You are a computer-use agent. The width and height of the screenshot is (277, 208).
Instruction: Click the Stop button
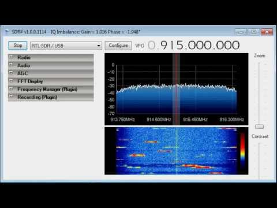click(18, 46)
